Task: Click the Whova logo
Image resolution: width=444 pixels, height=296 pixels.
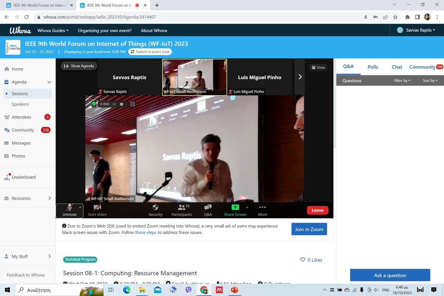Action: click(20, 30)
